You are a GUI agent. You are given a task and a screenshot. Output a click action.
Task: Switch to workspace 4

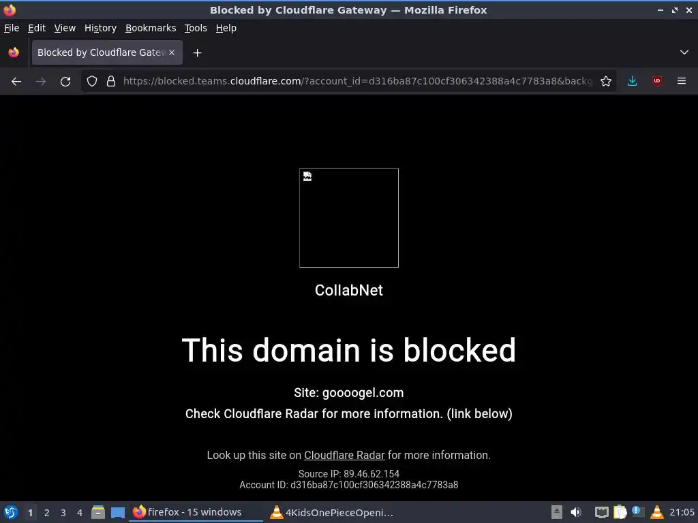80,513
